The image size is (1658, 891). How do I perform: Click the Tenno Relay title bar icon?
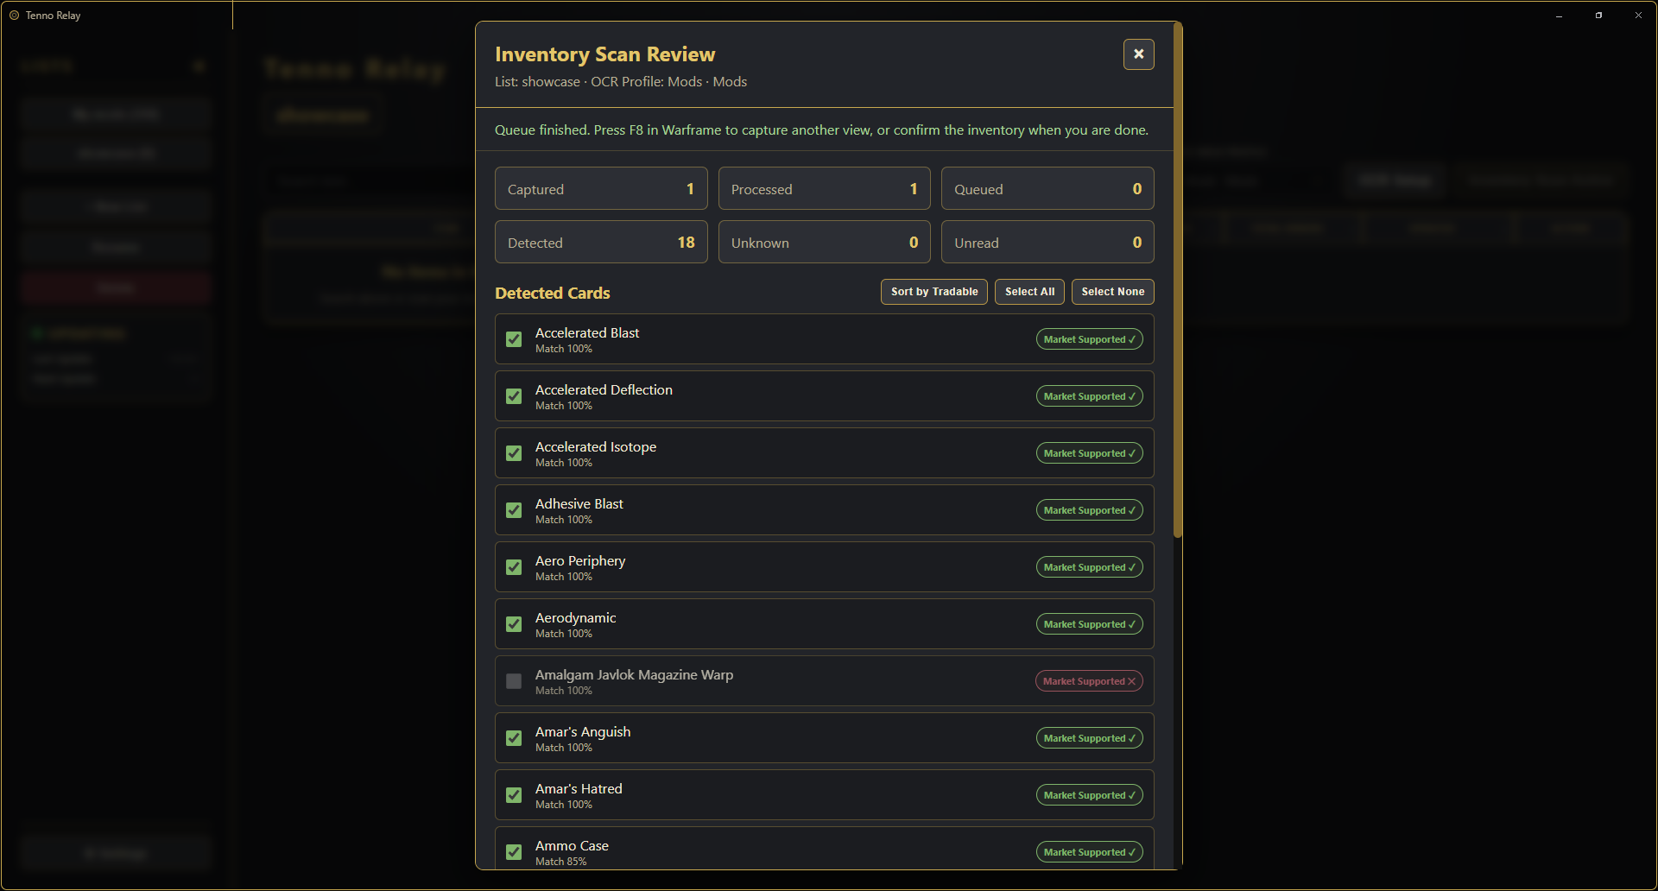[x=14, y=16]
